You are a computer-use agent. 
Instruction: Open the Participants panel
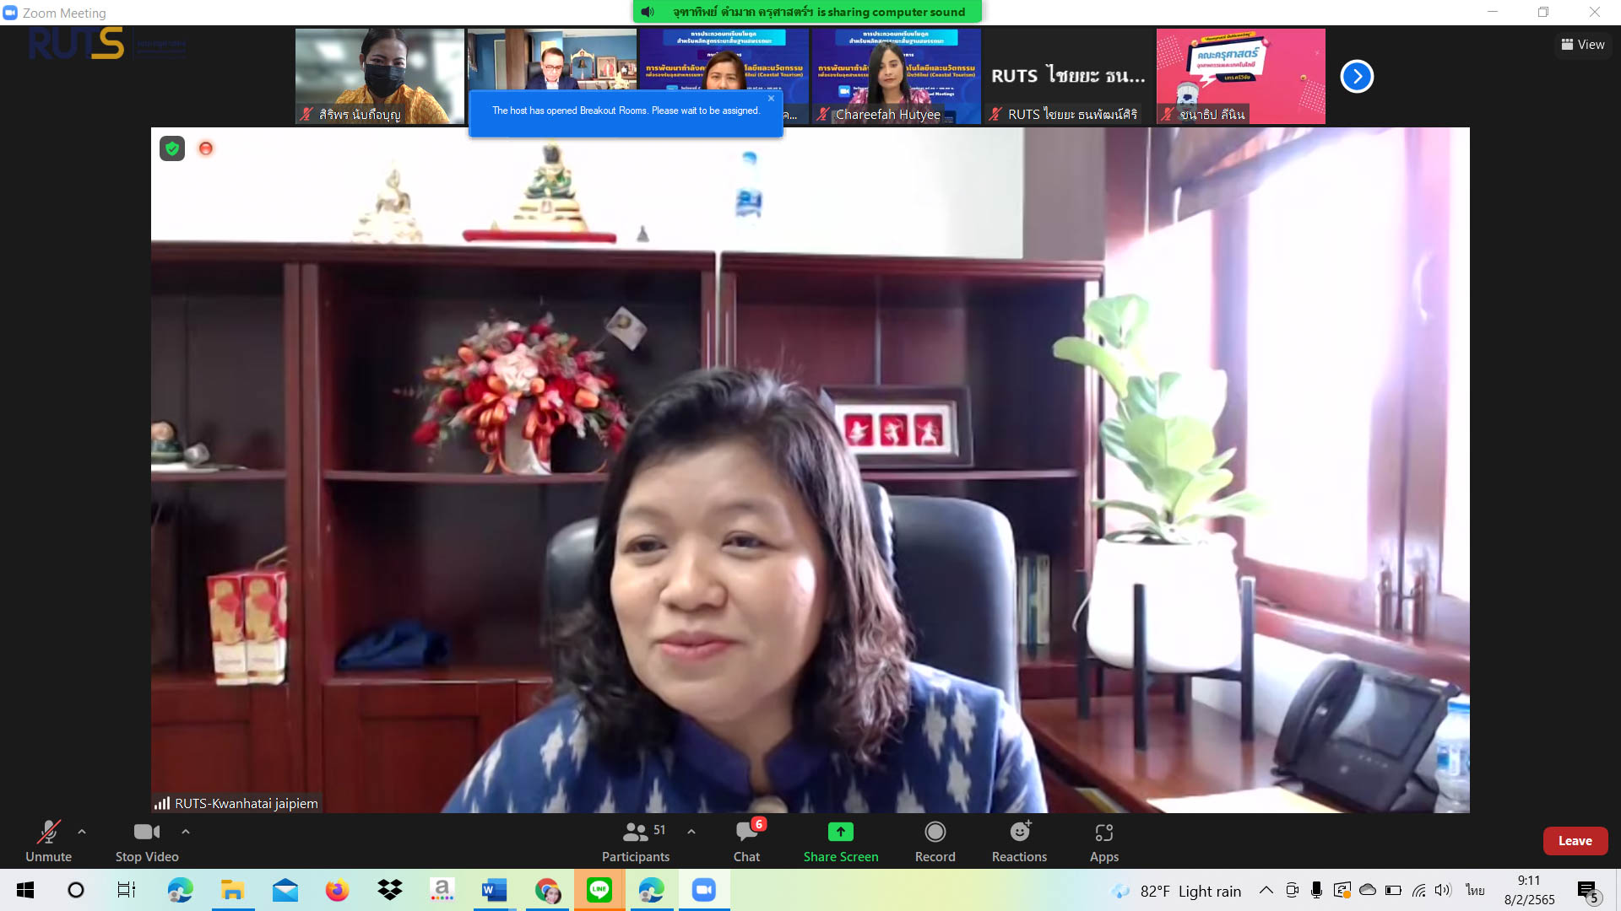(x=636, y=841)
